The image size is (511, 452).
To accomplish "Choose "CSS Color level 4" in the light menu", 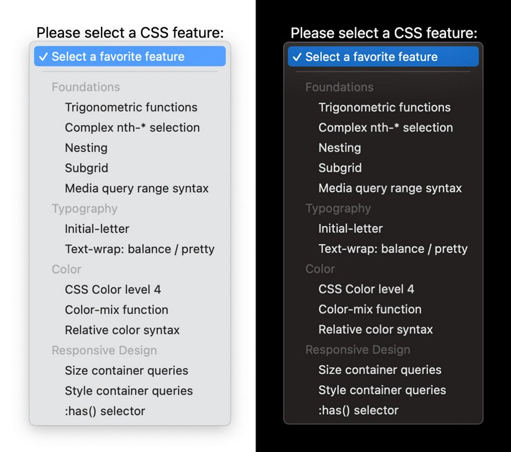I will (x=113, y=289).
